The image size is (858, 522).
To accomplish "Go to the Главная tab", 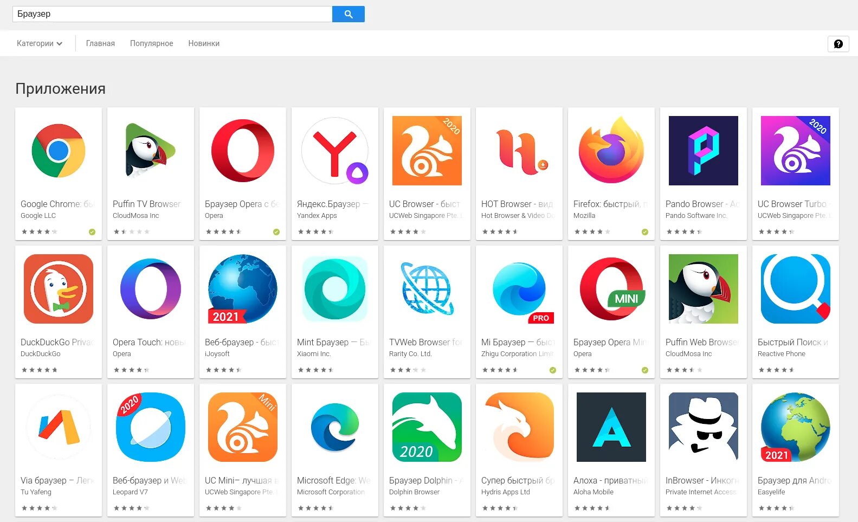I will (100, 43).
